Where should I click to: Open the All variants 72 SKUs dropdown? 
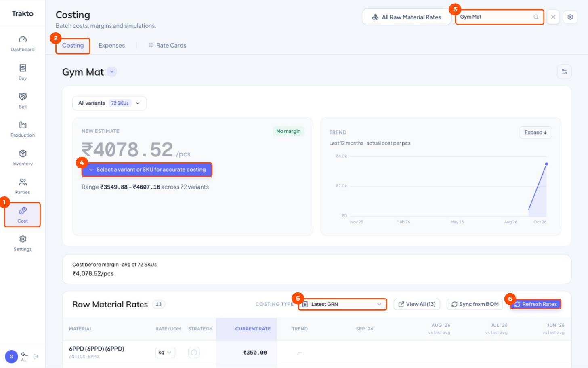[109, 103]
